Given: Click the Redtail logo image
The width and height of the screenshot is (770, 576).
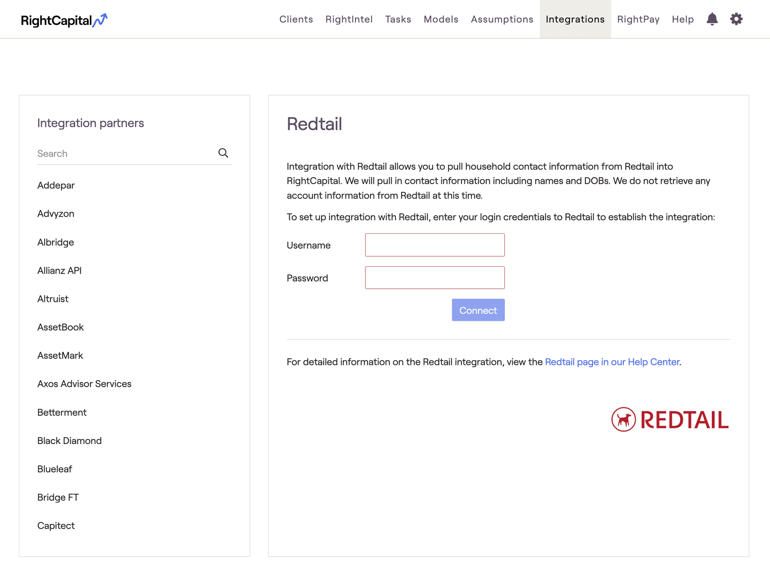Looking at the screenshot, I should point(670,420).
